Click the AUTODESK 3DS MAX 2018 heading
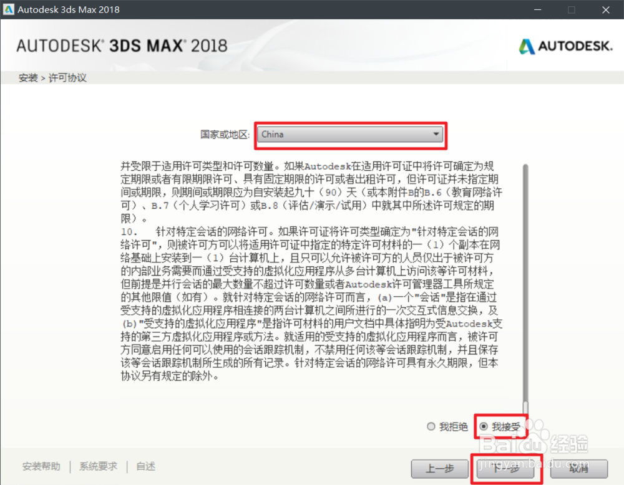624x485 pixels. (122, 46)
